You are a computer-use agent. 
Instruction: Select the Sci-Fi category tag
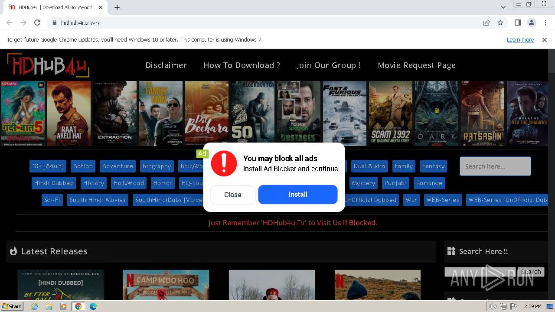[52, 200]
